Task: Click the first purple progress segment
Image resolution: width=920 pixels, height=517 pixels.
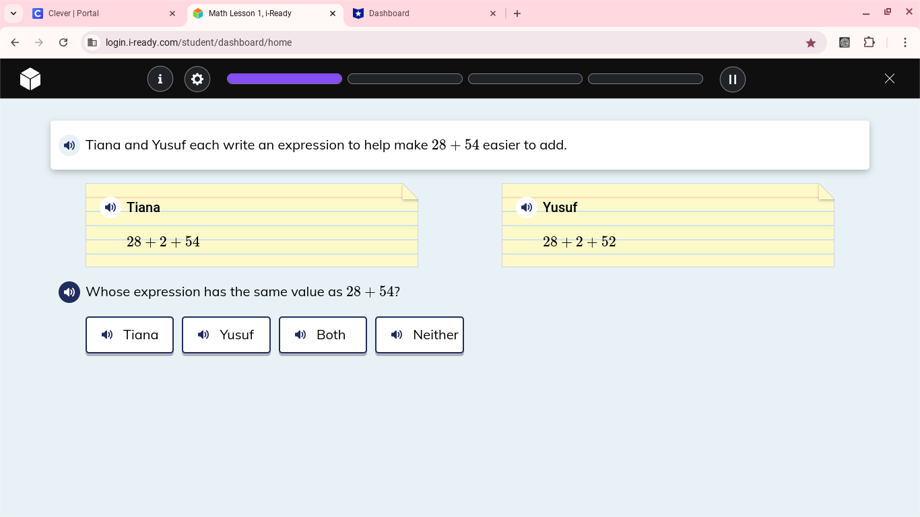Action: (284, 78)
